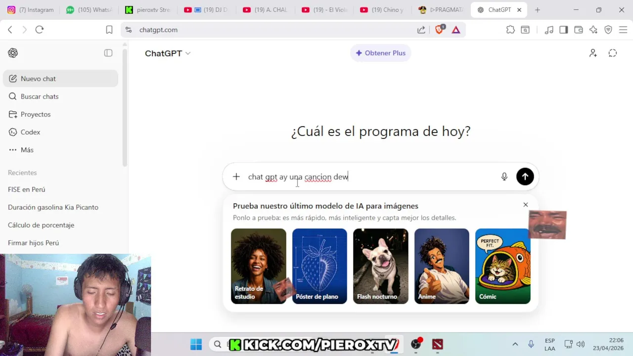Open recent chat Firmar hijos Perú
The width and height of the screenshot is (633, 356).
(x=60, y=243)
